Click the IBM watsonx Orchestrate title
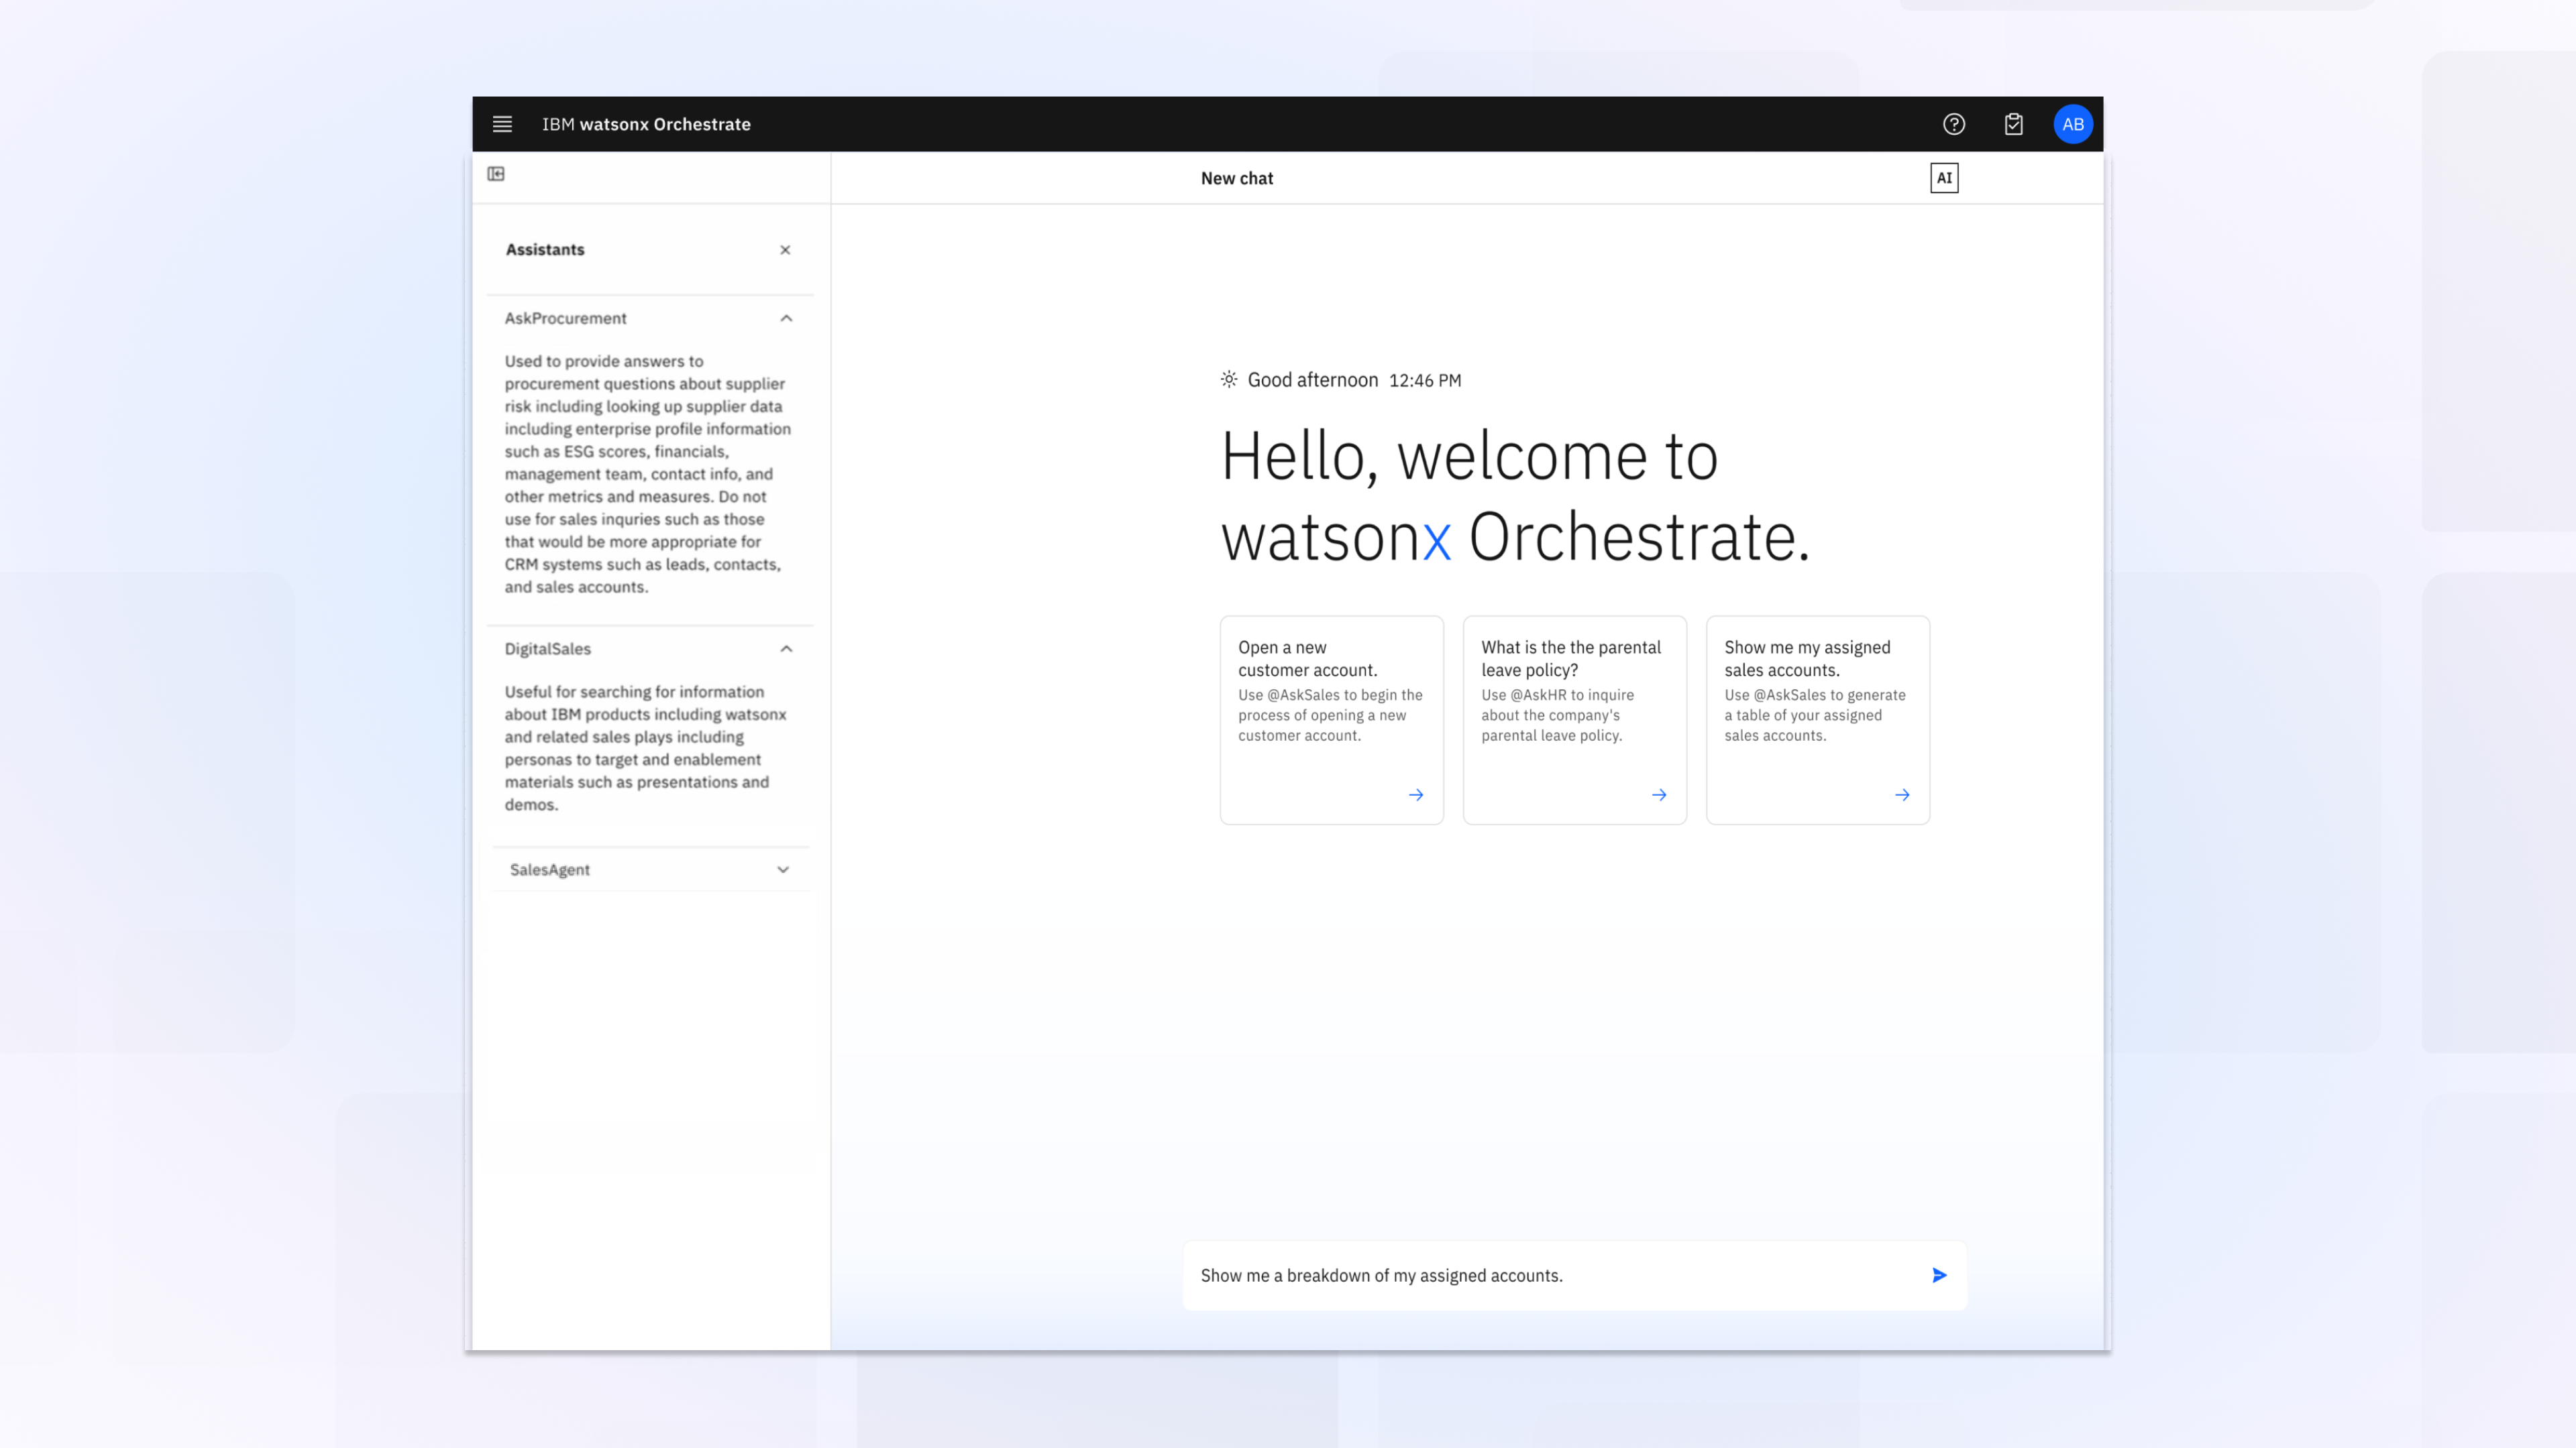The width and height of the screenshot is (2576, 1448). point(646,124)
